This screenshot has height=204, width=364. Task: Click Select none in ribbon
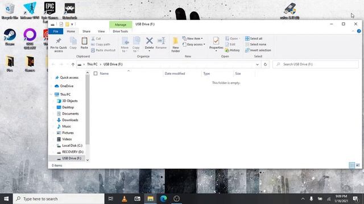256,44
